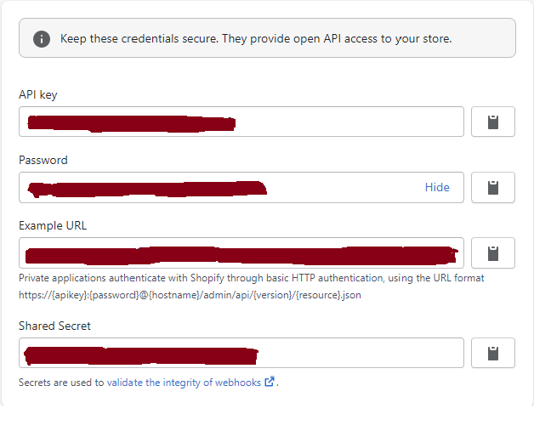Click the info icon in the banner
Viewport: 534px width, 431px height.
pyautogui.click(x=41, y=39)
